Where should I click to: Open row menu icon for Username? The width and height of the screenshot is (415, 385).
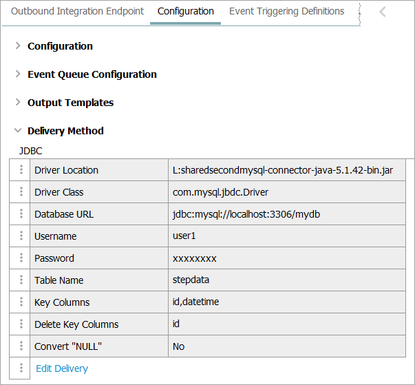[x=21, y=236]
